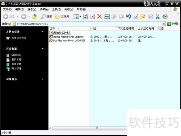Toggle the Folders (文件夹) pane button

pos(62,17)
